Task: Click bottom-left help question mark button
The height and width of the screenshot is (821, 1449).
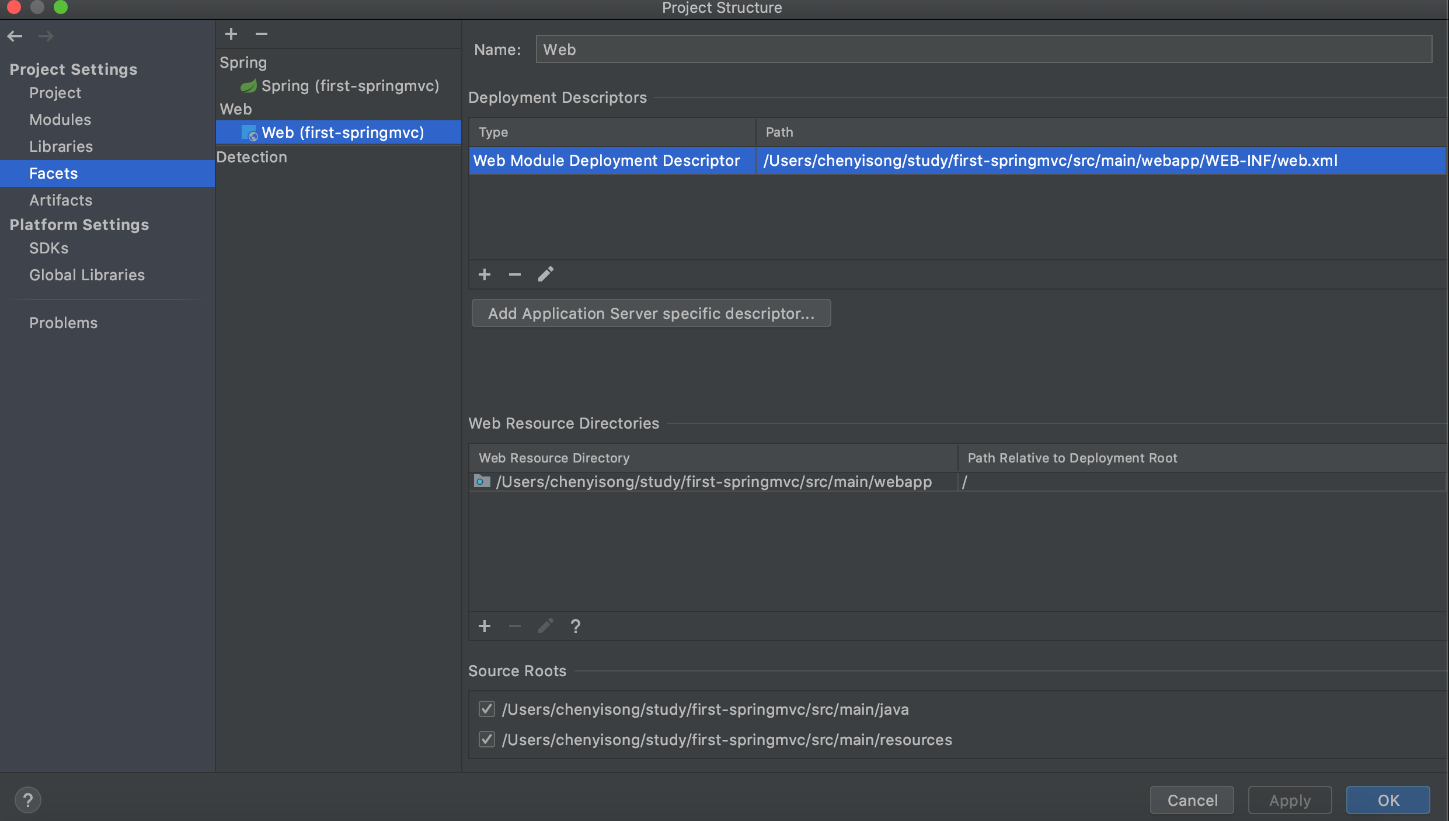Action: tap(27, 800)
